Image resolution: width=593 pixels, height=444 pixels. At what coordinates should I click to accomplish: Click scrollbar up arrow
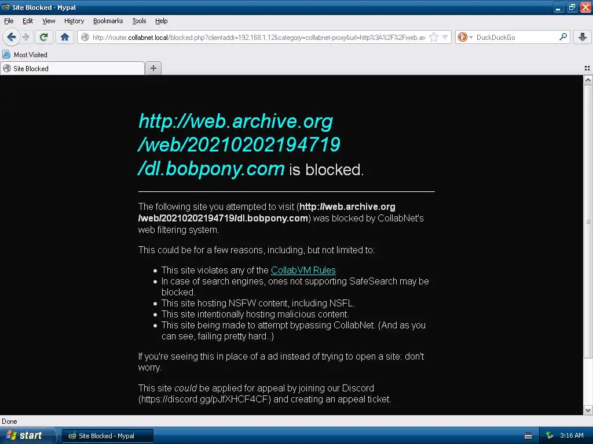(588, 80)
